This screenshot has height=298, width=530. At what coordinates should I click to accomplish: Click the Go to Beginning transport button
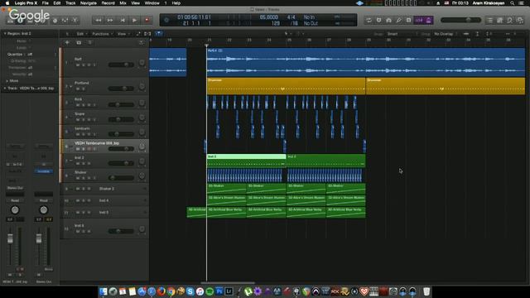[x=123, y=20]
